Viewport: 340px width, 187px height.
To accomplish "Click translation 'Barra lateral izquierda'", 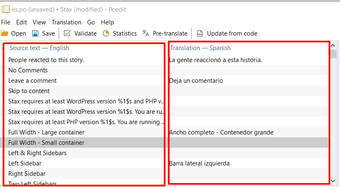I will pos(199,163).
